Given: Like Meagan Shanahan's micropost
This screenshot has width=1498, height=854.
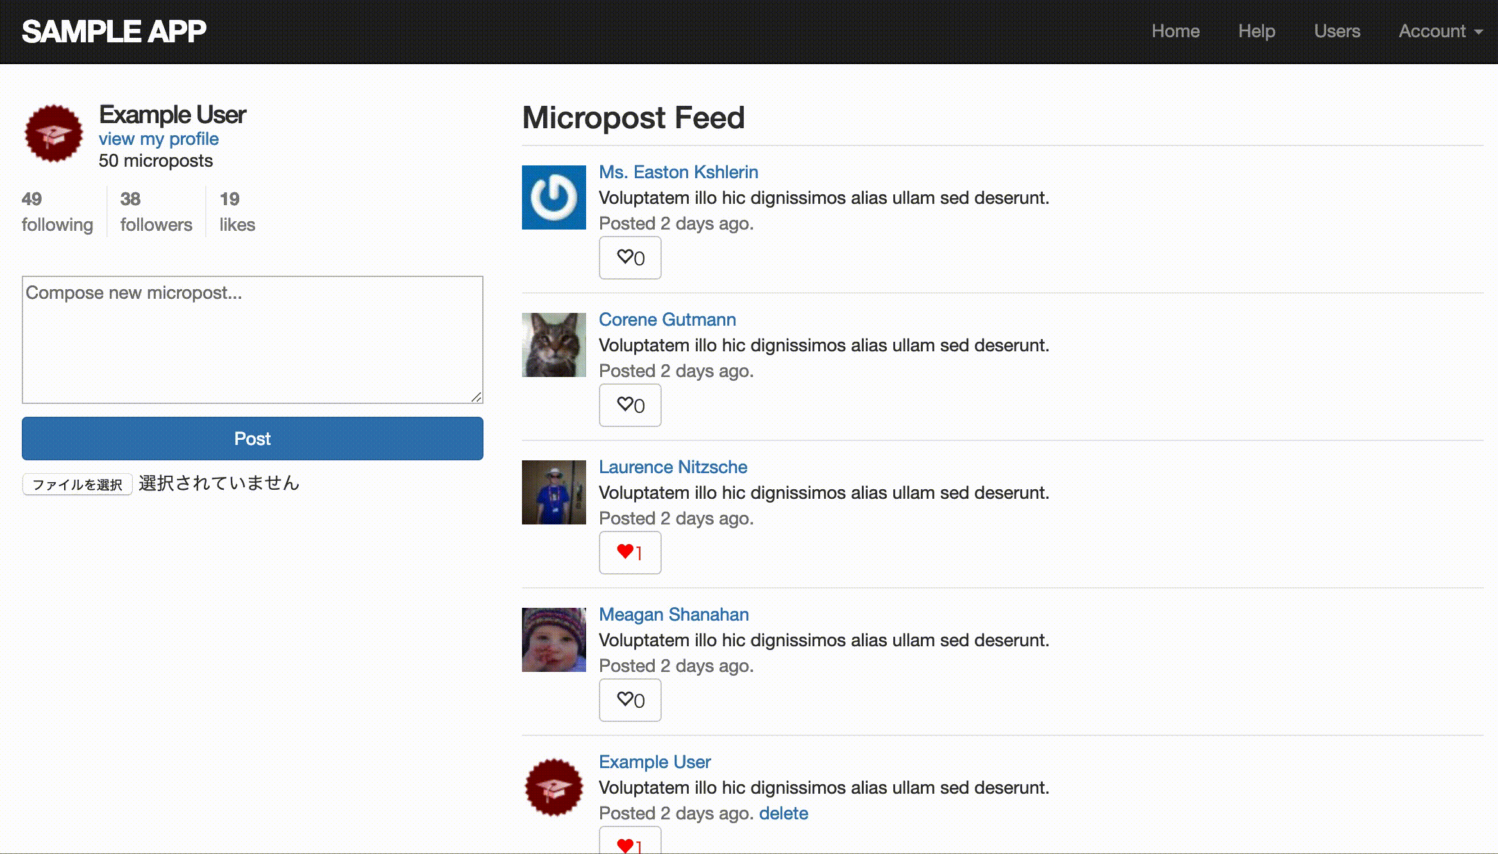Looking at the screenshot, I should point(630,700).
